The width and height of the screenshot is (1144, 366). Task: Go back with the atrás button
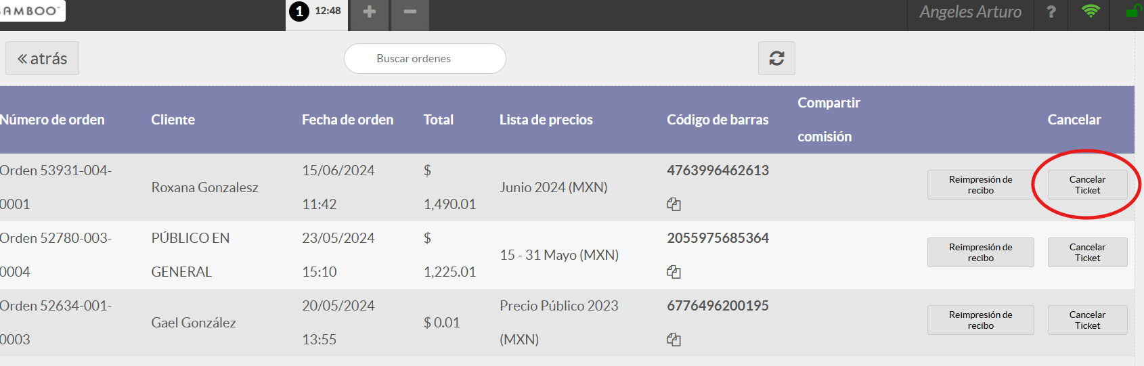click(x=42, y=58)
